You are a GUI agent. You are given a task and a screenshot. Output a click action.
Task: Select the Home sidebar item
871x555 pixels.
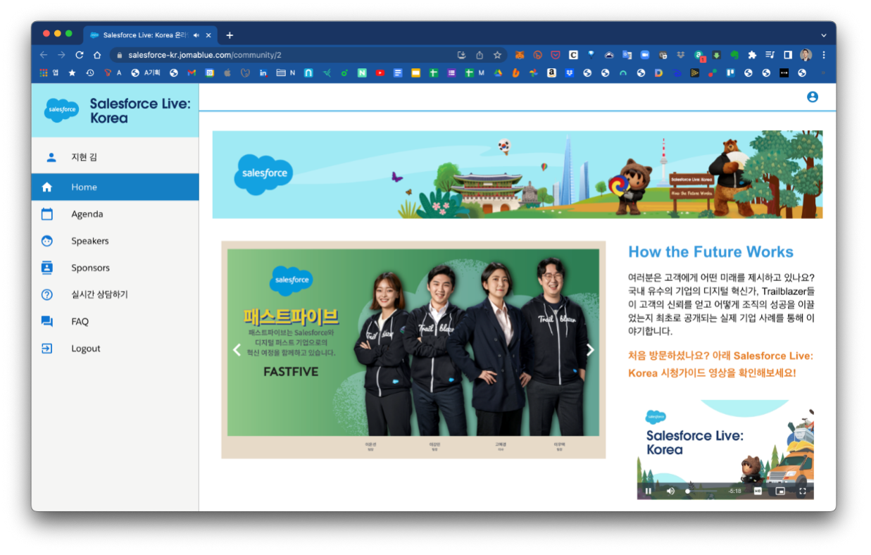(x=115, y=187)
